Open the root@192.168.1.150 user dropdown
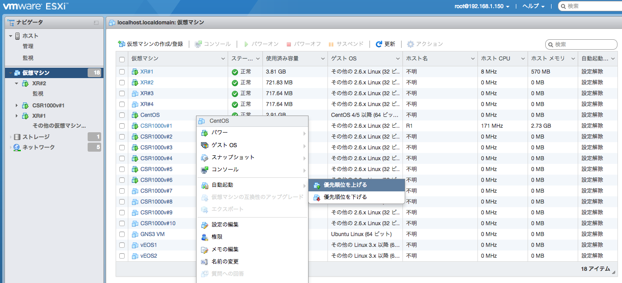 (x=482, y=6)
